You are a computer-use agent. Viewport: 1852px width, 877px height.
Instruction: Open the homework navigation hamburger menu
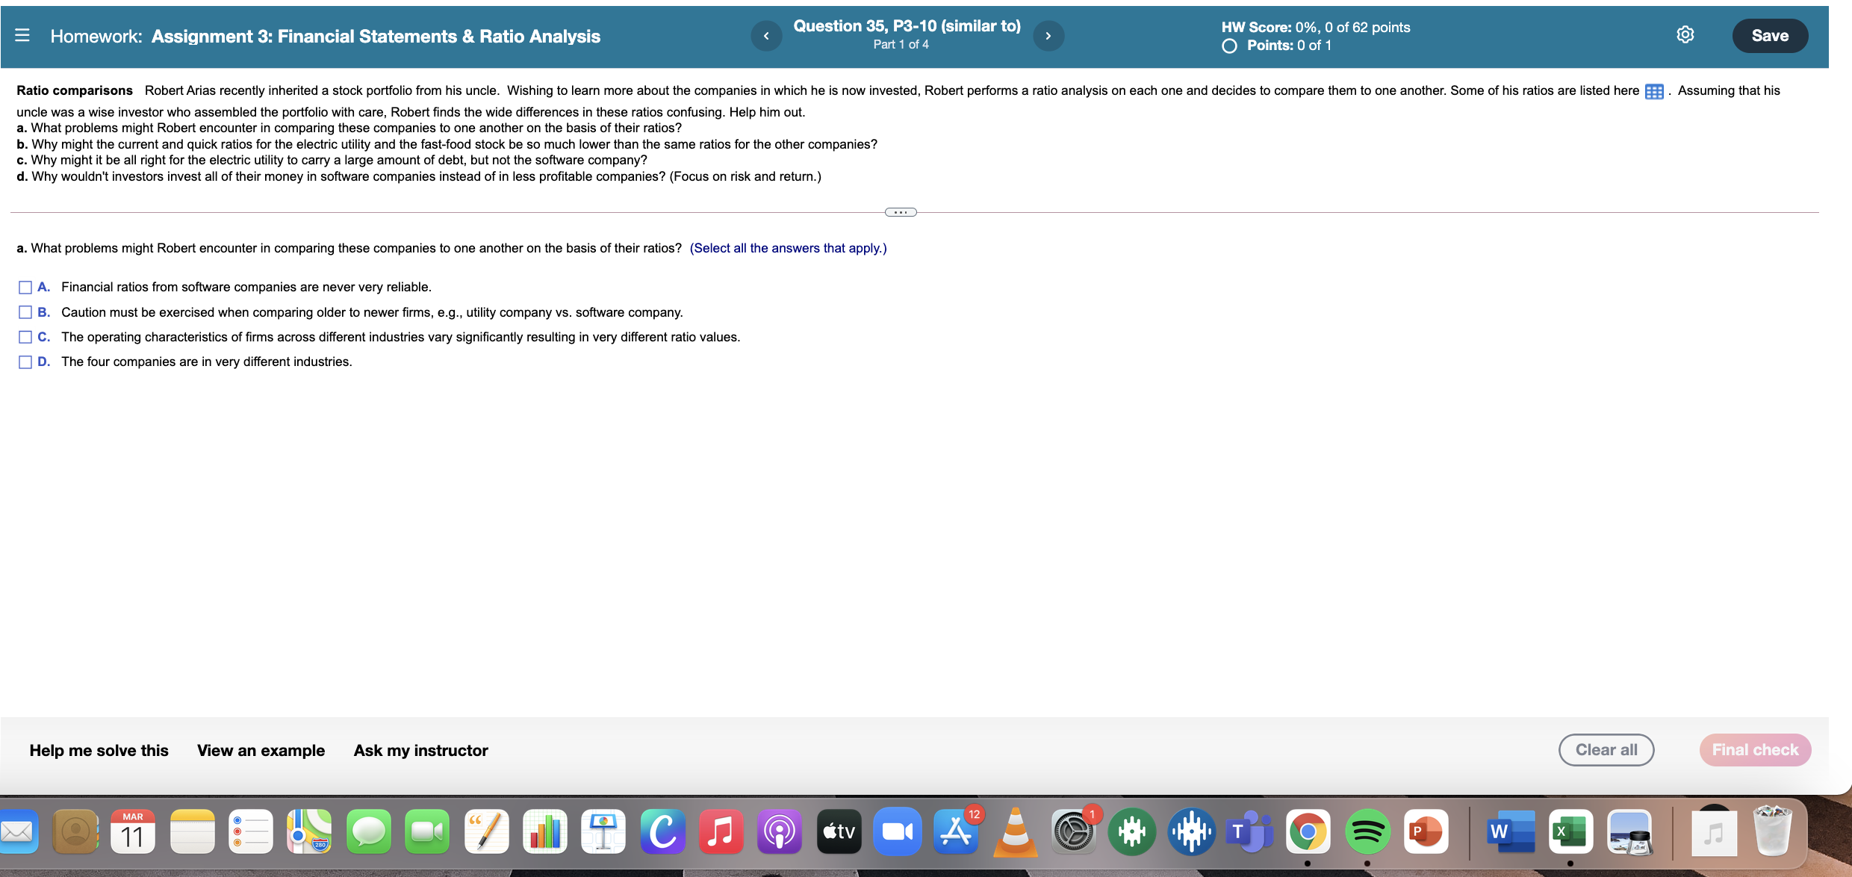pyautogui.click(x=22, y=35)
